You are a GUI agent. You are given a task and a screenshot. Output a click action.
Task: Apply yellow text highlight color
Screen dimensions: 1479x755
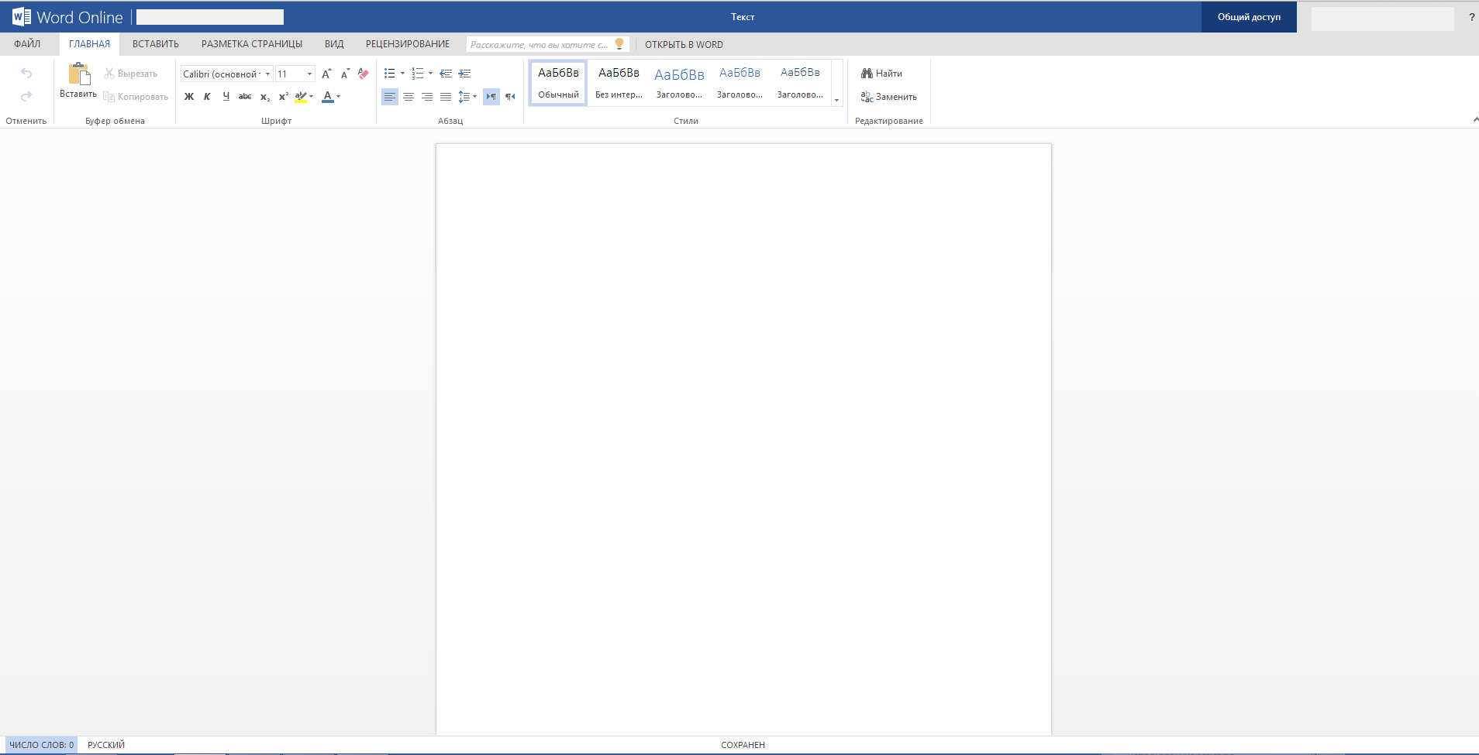point(301,97)
